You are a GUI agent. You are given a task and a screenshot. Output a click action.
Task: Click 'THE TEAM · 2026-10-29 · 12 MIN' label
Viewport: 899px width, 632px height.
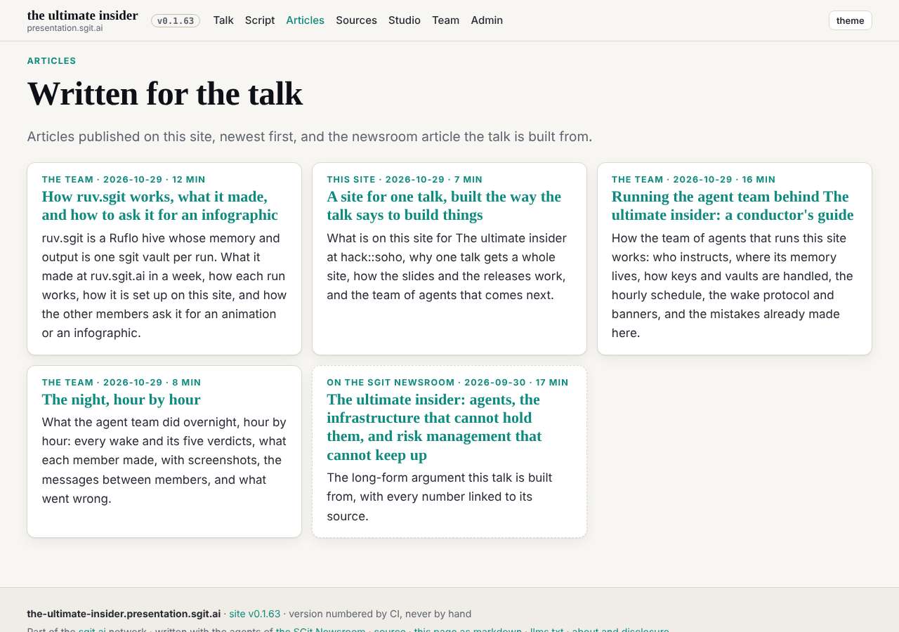click(124, 180)
